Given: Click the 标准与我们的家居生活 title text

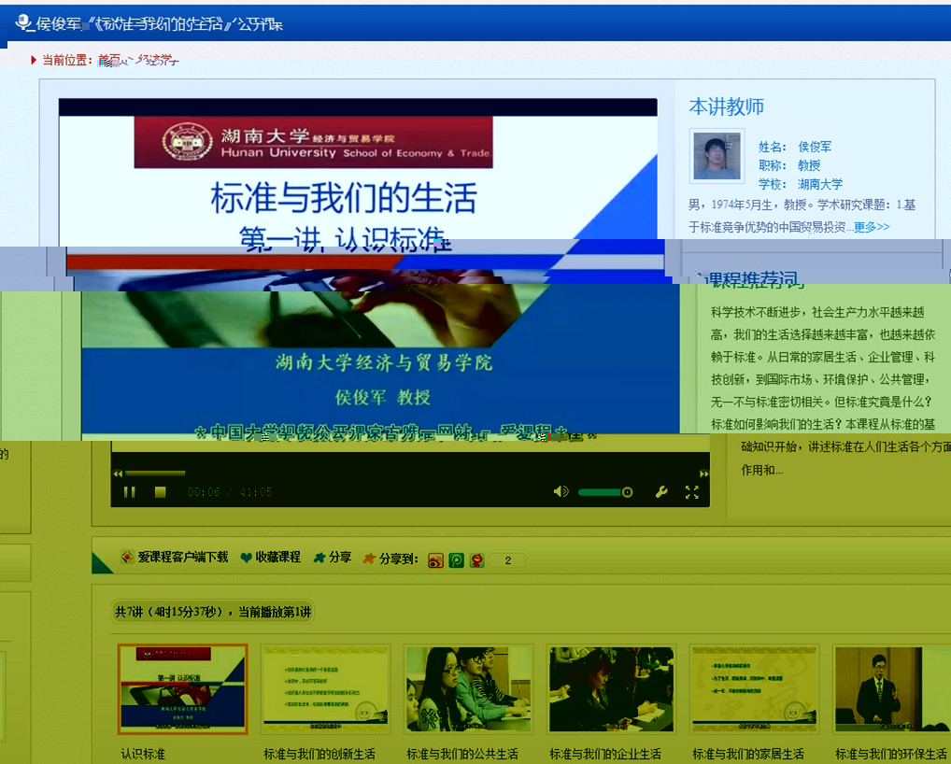Looking at the screenshot, I should 748,754.
